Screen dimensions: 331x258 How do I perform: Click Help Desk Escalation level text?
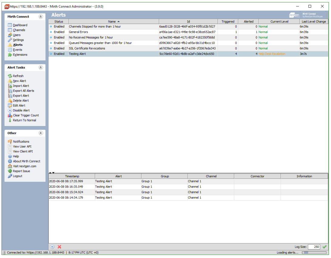[272, 54]
